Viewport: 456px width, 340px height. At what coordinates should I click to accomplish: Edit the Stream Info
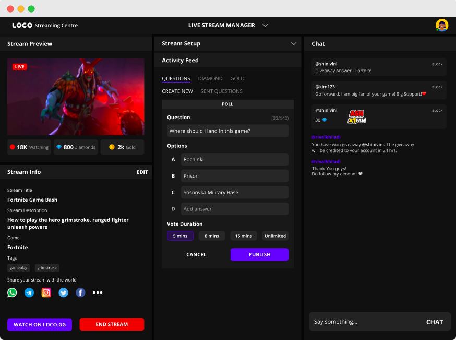[x=142, y=172]
